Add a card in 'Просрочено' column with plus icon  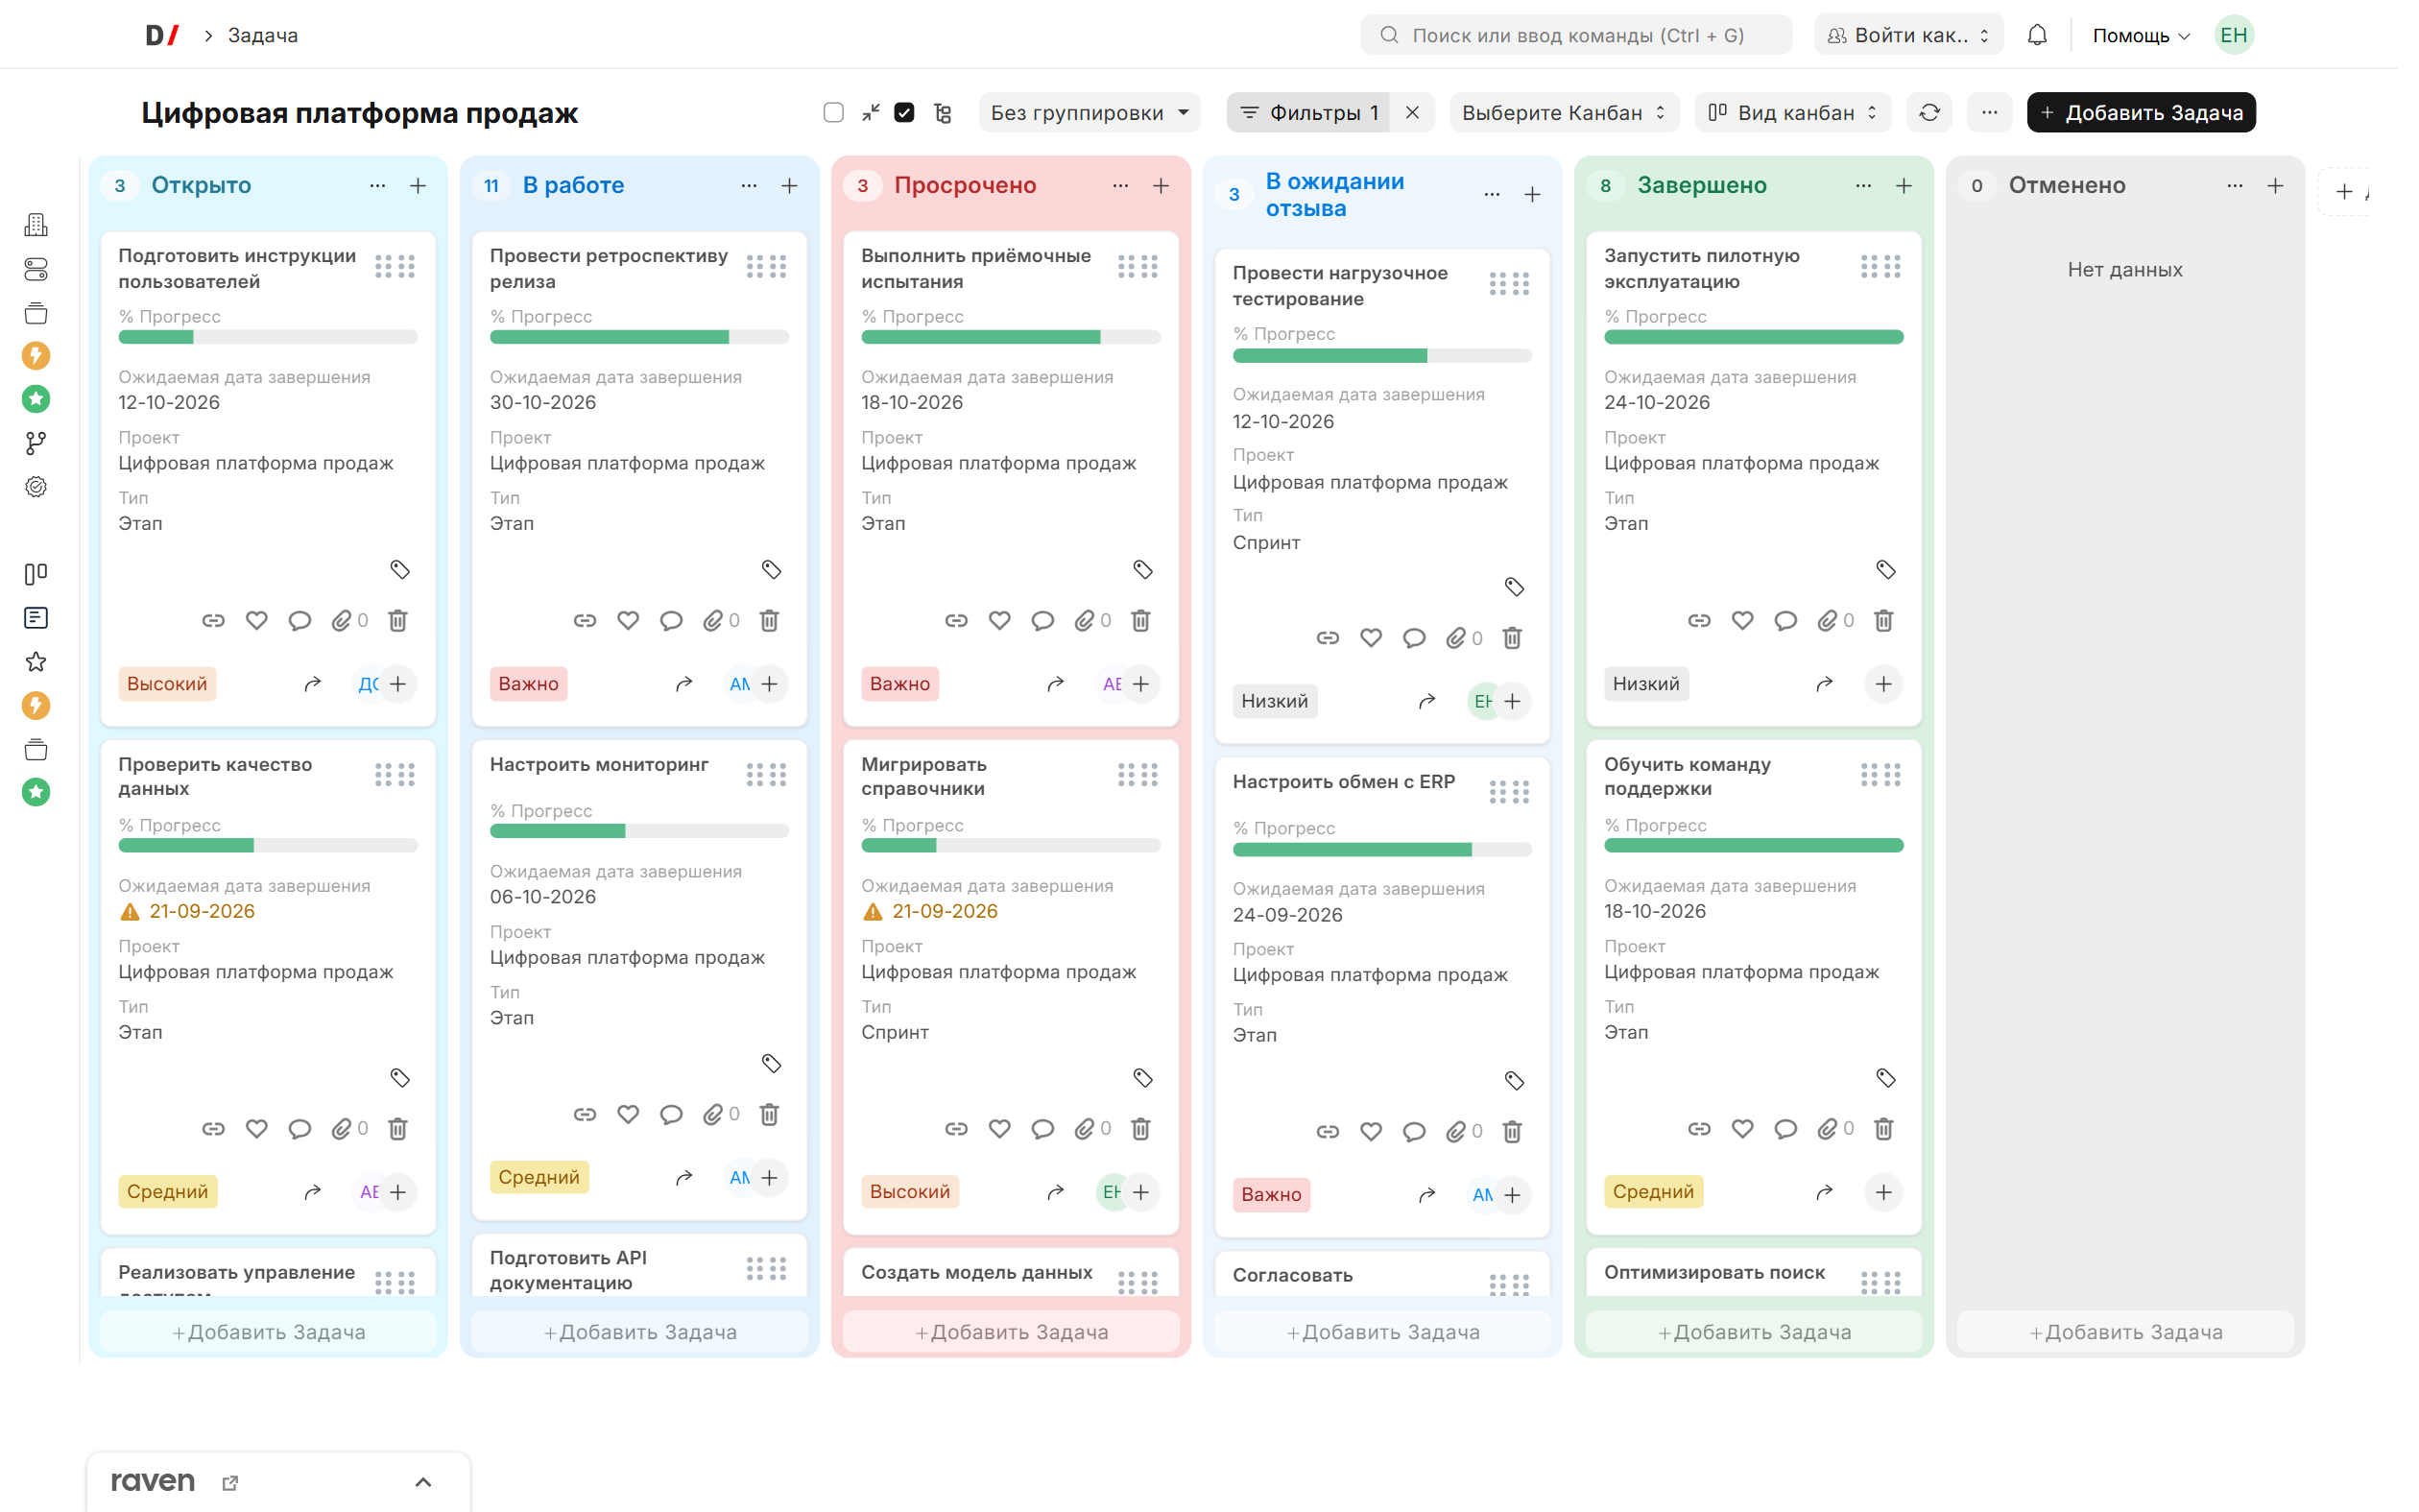pos(1161,186)
